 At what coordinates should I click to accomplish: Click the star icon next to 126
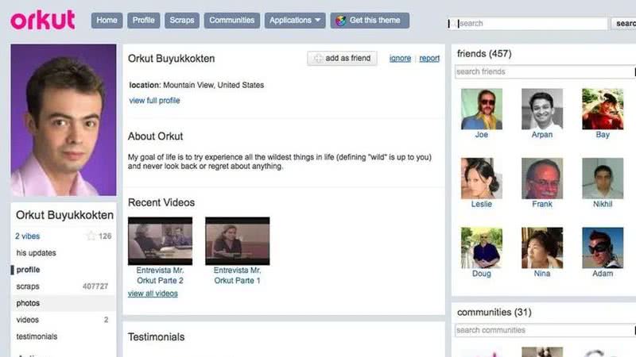tap(91, 236)
